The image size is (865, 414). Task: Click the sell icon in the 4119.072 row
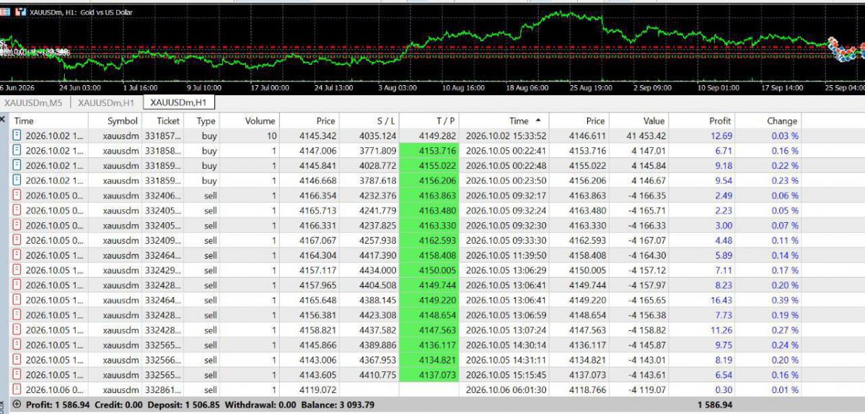tap(17, 389)
